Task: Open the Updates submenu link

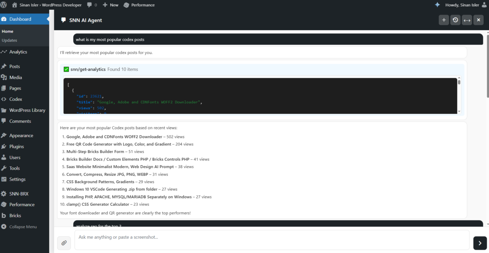Action: click(x=9, y=40)
